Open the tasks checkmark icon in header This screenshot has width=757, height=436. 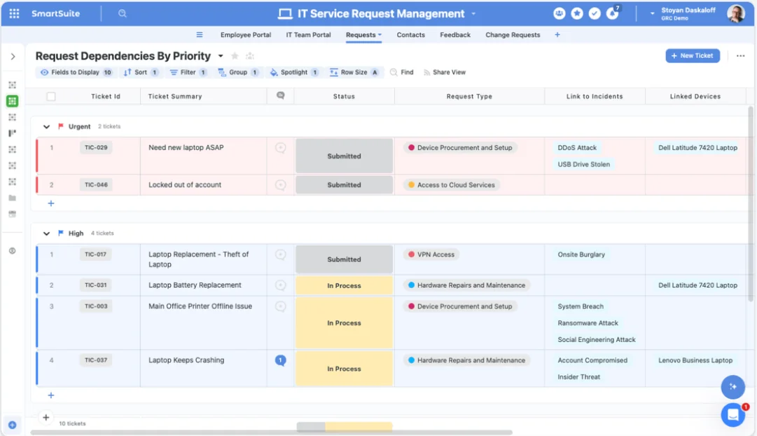(595, 13)
